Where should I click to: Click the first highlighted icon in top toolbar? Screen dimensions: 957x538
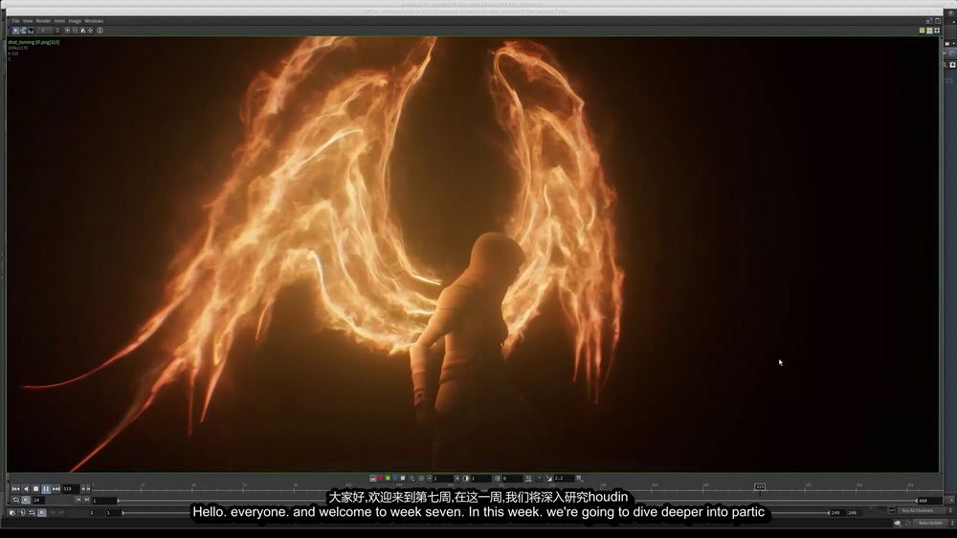pyautogui.click(x=16, y=31)
